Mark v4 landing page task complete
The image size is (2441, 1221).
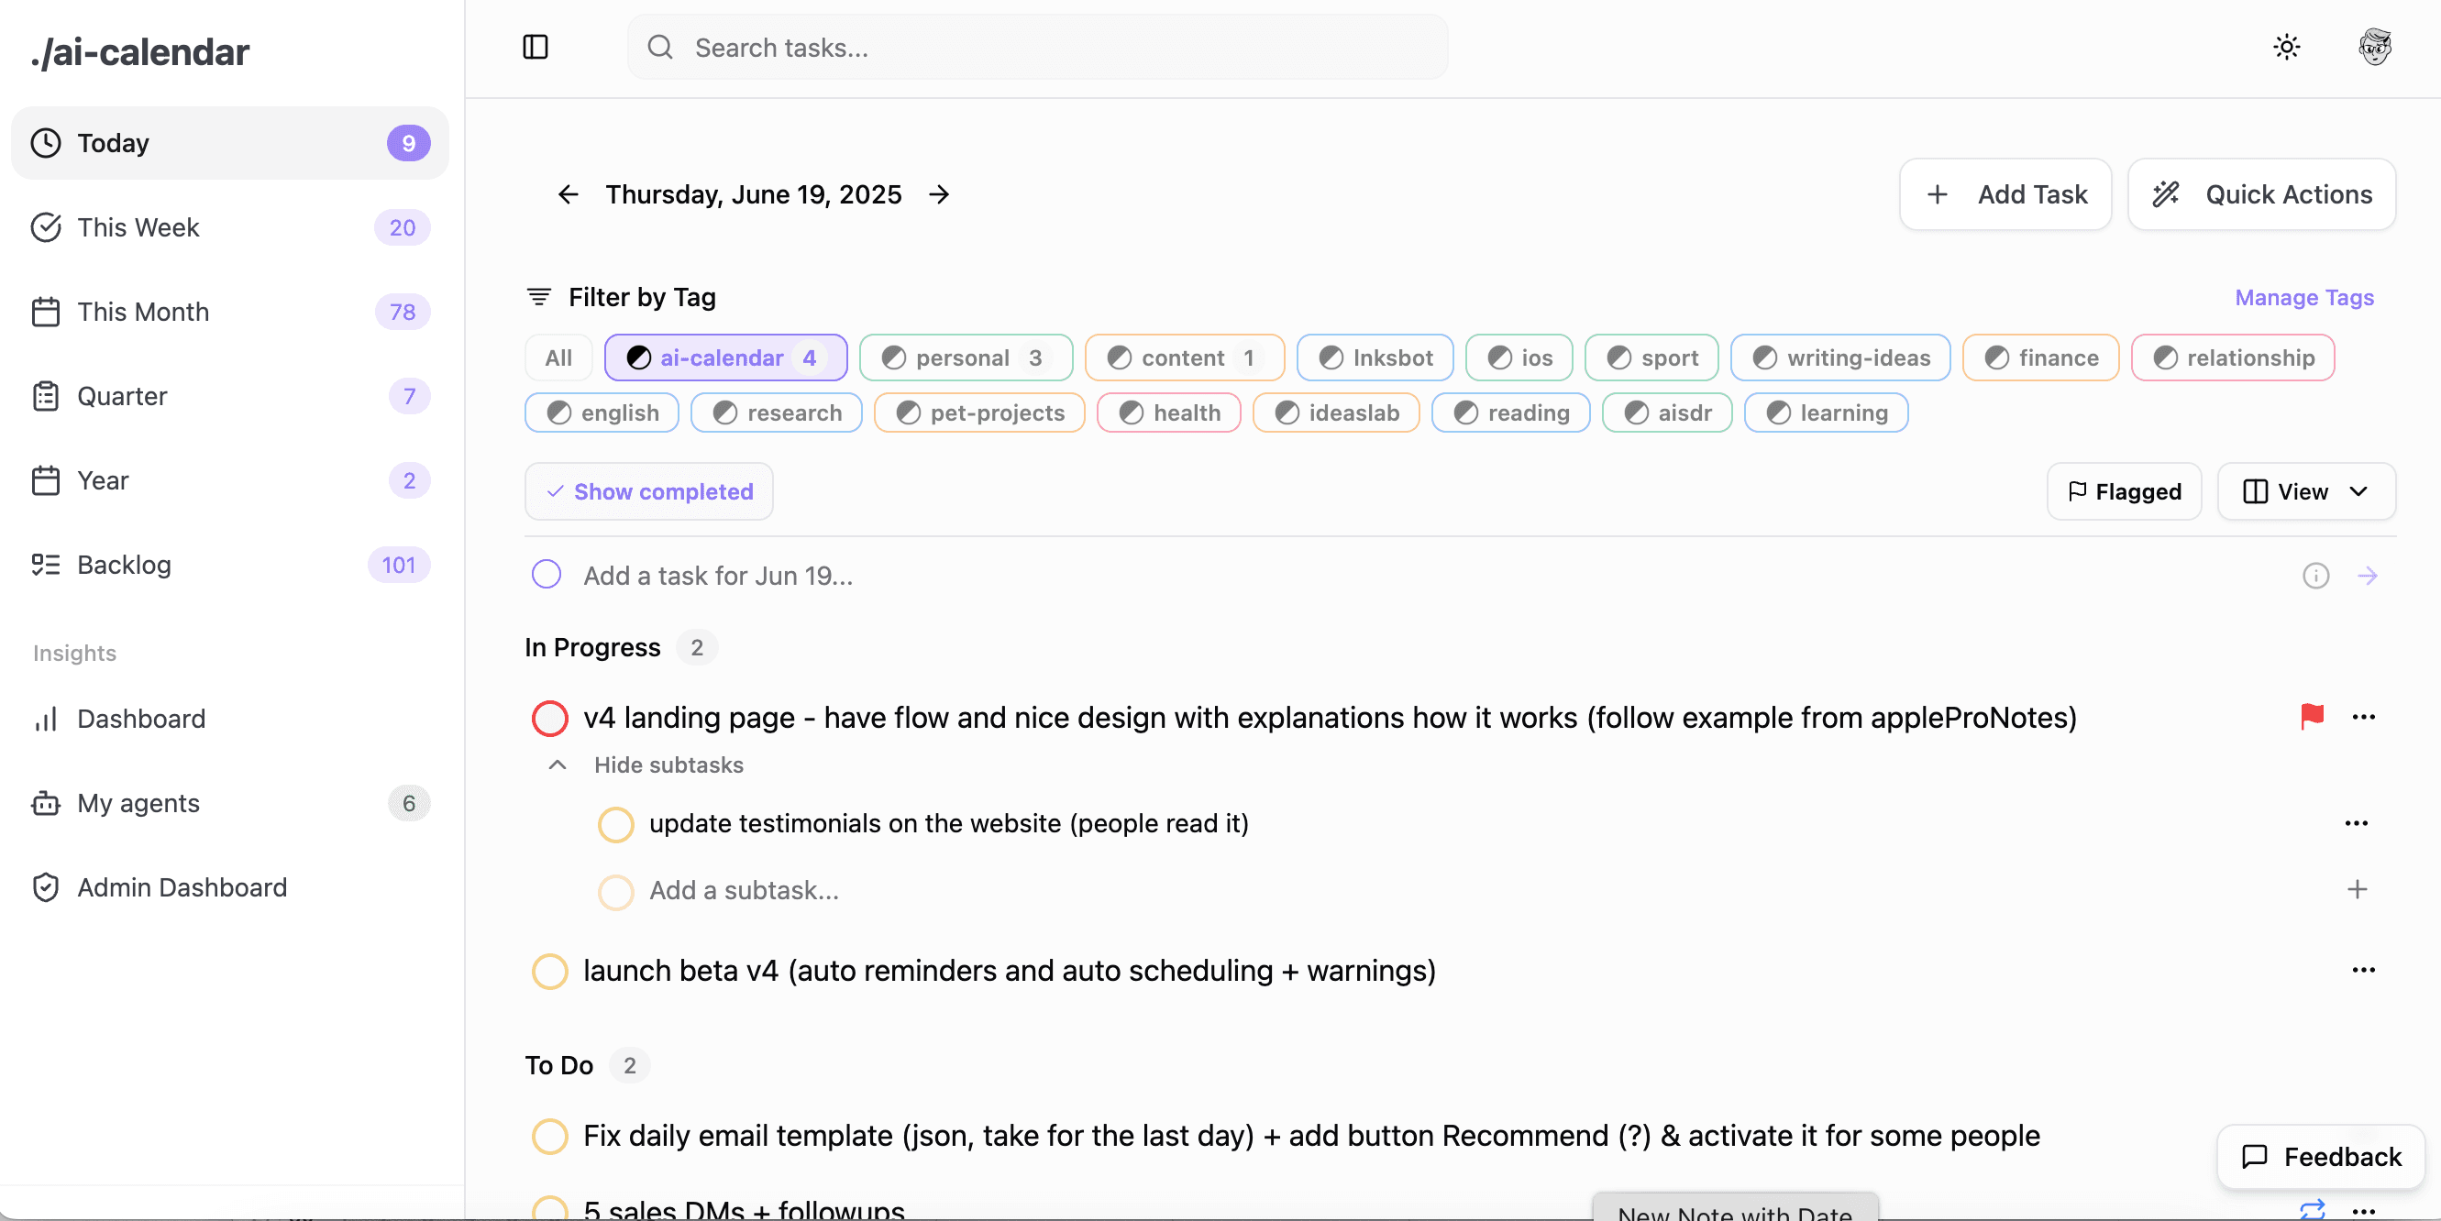point(549,718)
